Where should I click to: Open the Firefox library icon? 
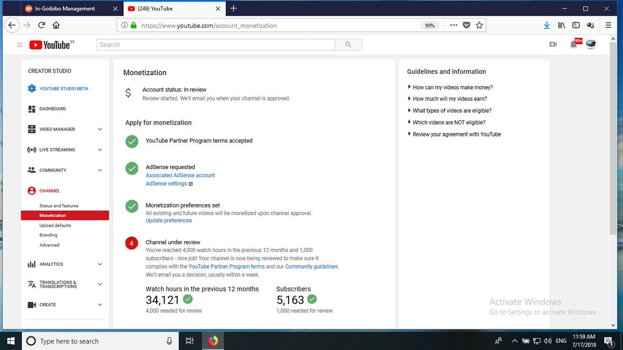[x=562, y=25]
